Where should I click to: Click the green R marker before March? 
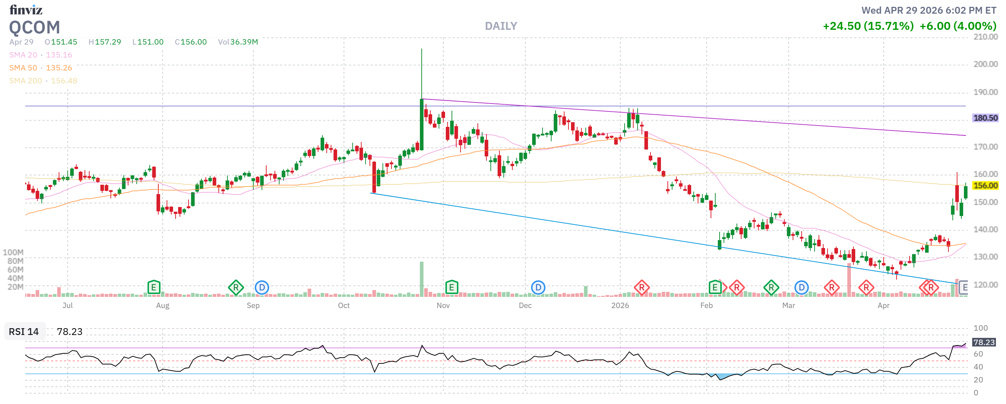coord(771,288)
